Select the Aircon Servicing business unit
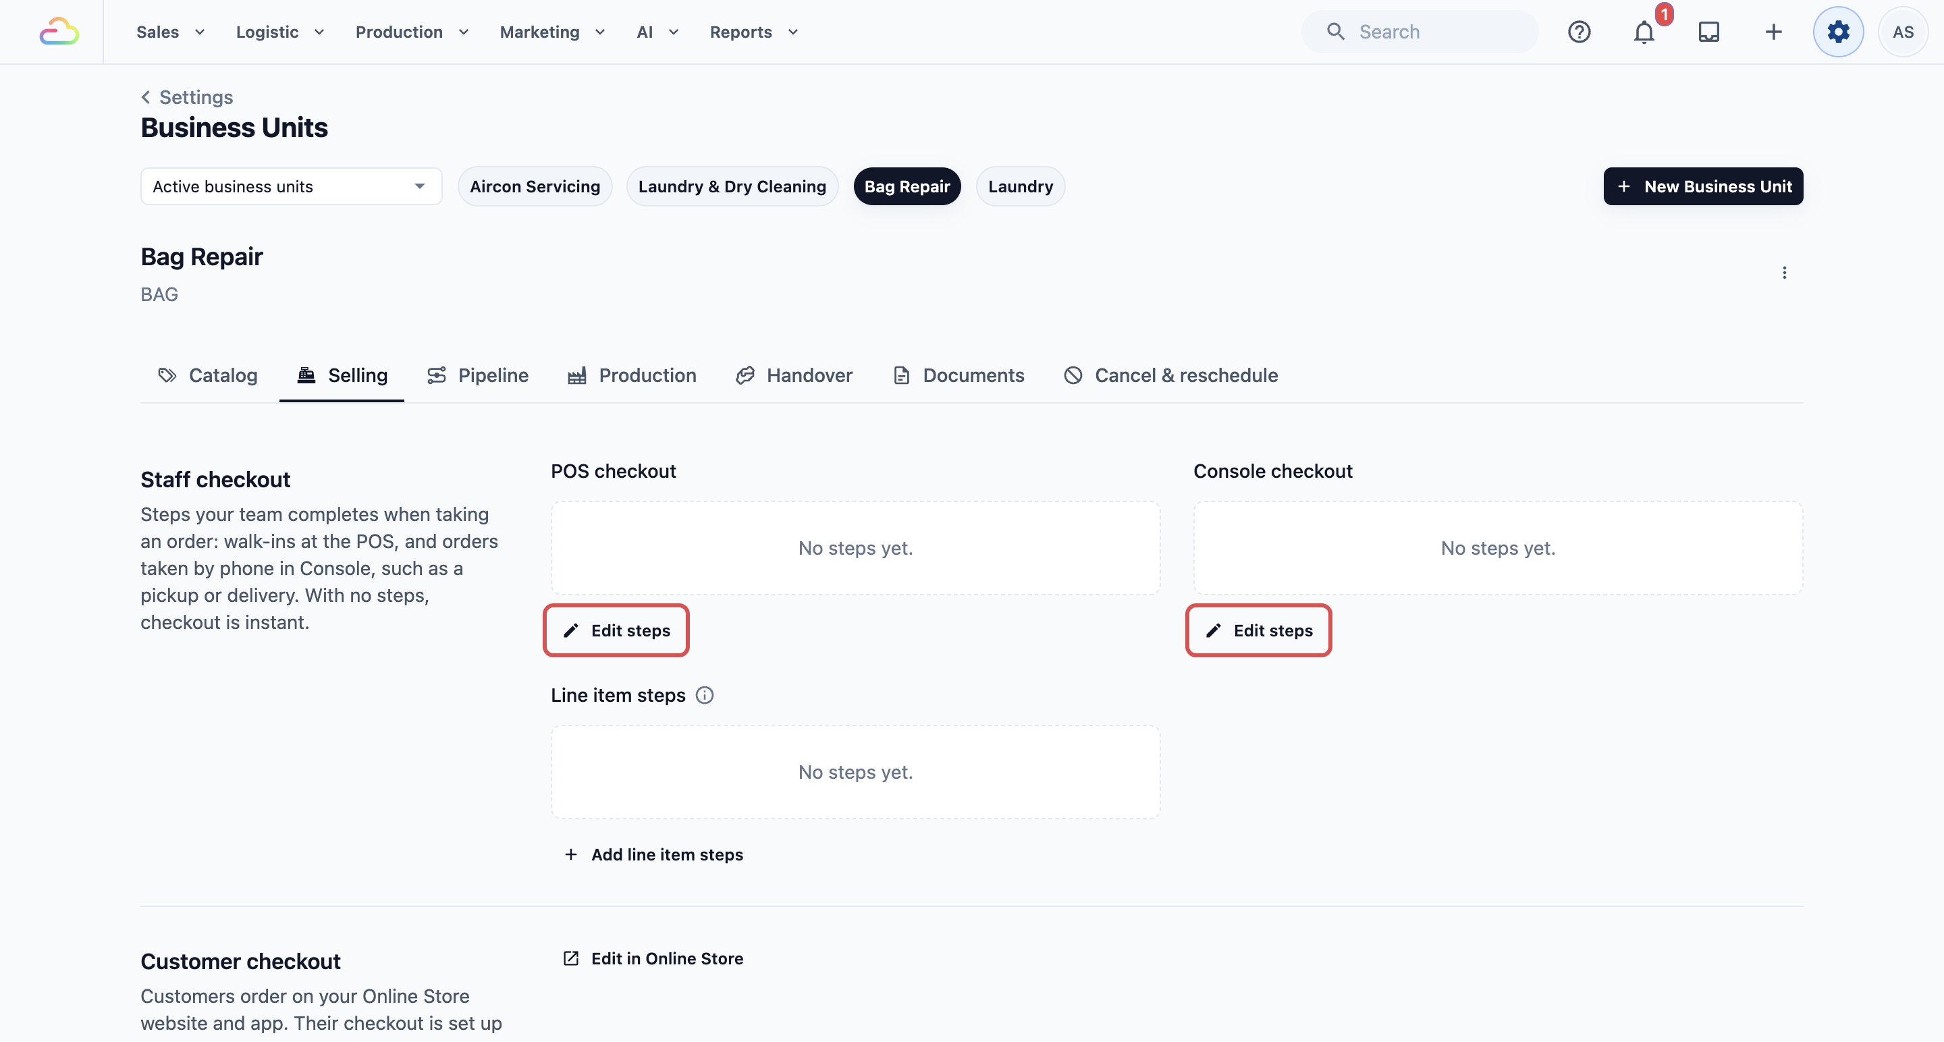This screenshot has height=1042, width=1944. click(x=535, y=186)
